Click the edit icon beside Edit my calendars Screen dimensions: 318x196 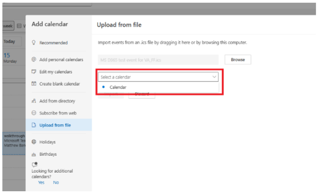(34, 72)
